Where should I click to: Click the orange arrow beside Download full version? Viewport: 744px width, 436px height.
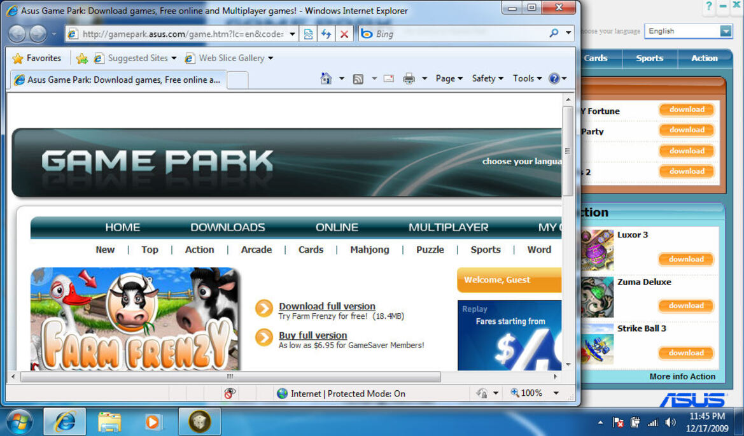point(264,308)
